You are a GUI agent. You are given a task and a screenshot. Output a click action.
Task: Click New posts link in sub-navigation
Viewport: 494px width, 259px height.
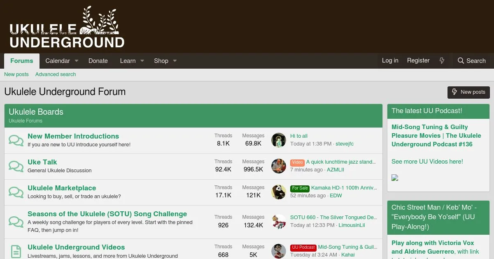16,74
